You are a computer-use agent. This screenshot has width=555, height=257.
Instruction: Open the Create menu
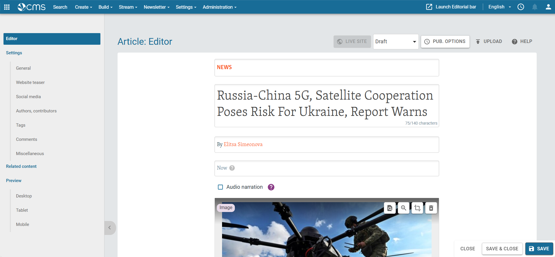83,7
